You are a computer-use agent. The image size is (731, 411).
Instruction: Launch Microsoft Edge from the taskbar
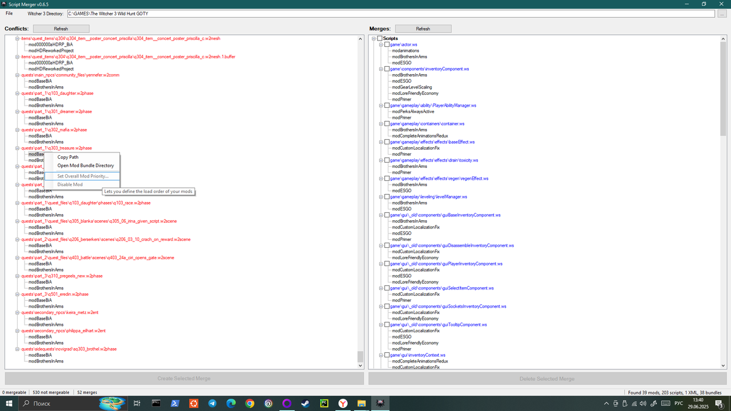tap(231, 404)
